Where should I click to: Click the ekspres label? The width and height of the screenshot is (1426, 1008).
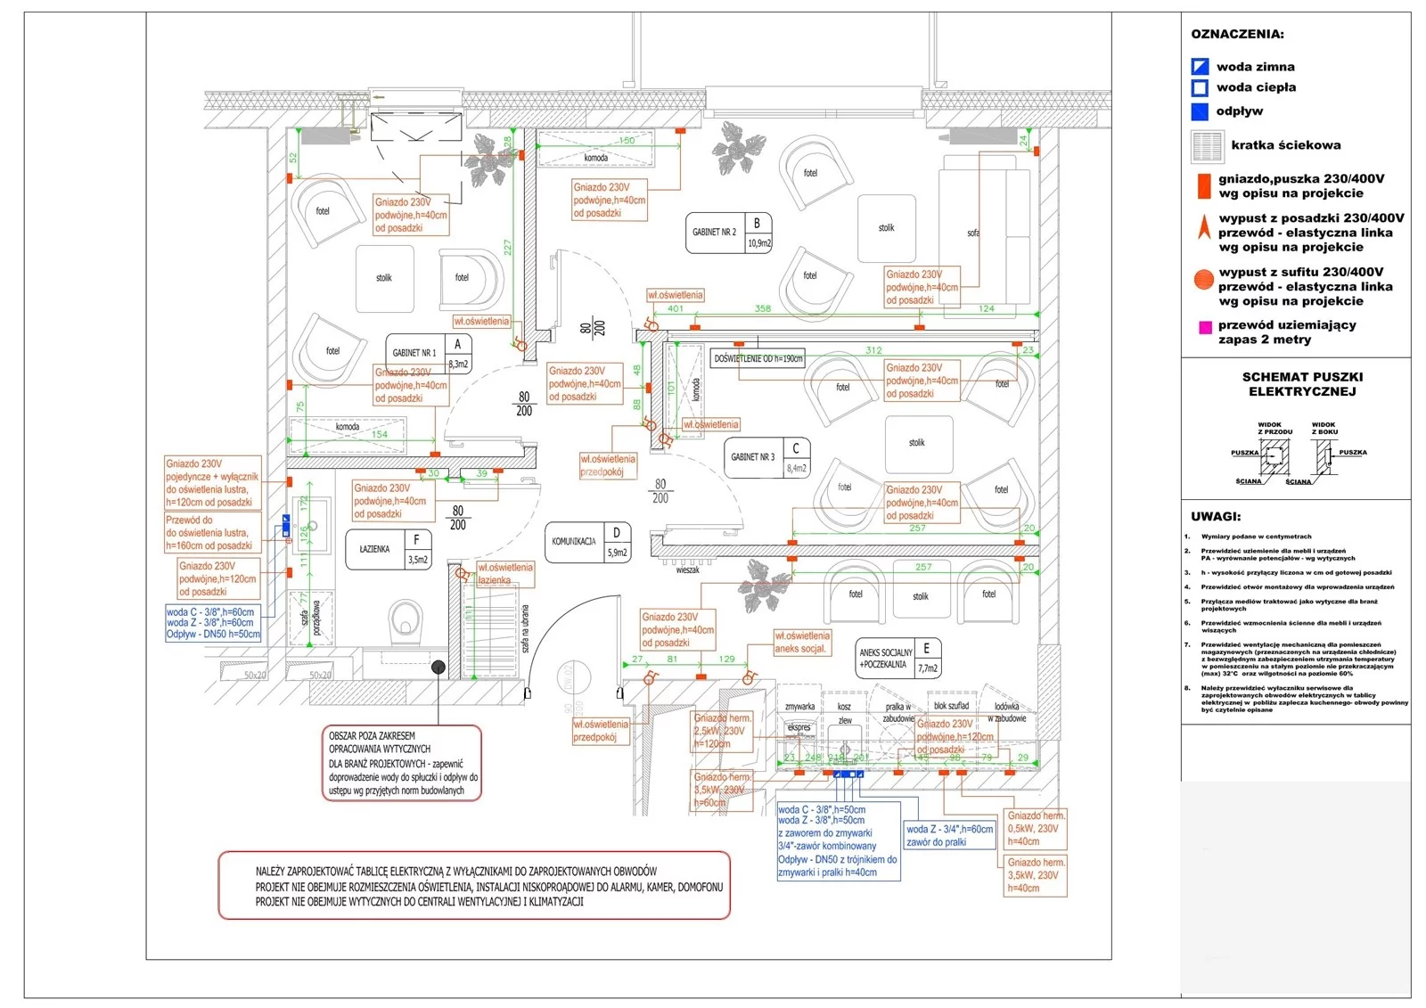click(799, 726)
